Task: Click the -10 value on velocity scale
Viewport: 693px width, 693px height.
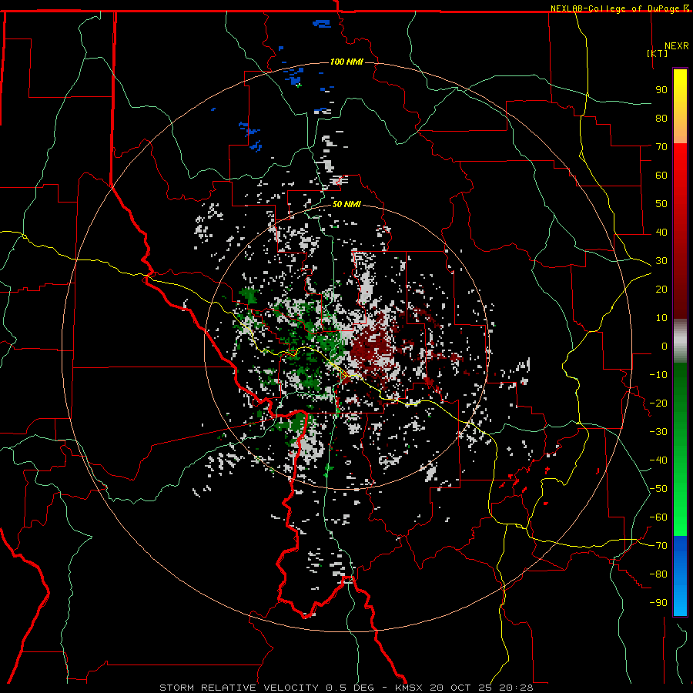Action: pos(658,375)
